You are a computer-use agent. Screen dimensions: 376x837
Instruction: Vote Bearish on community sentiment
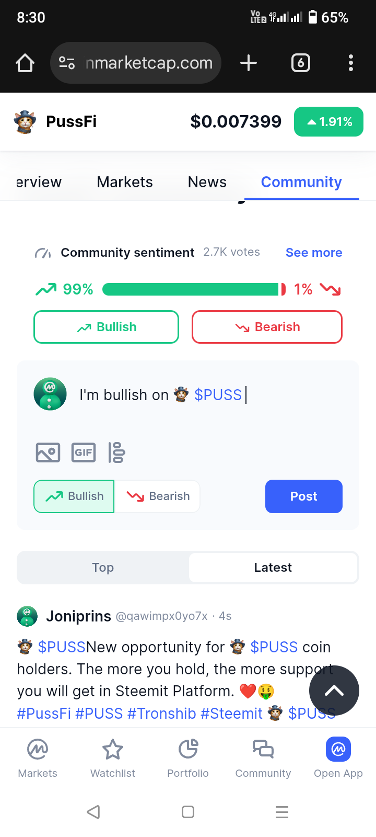click(x=267, y=327)
